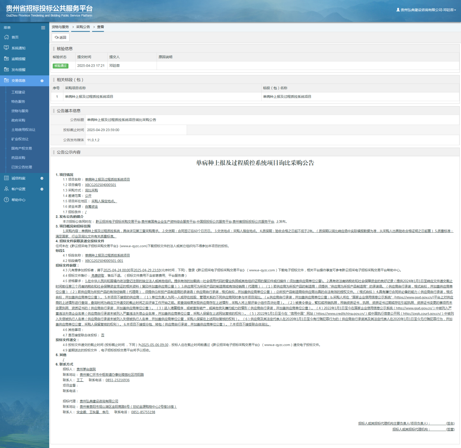The width and height of the screenshot is (461, 448).
Task: Expand the 诚信档案 submenu arrow
Action: tap(42, 178)
